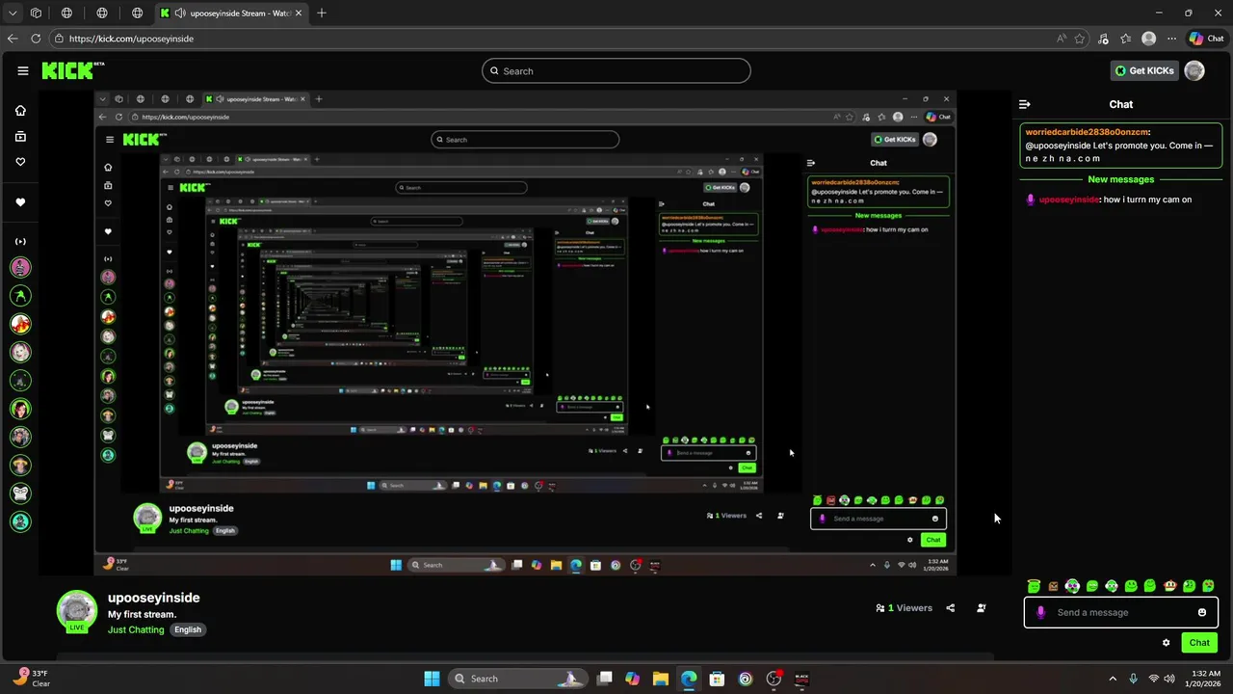
Task: Click the 'My first stream.' title
Action: [x=142, y=614]
